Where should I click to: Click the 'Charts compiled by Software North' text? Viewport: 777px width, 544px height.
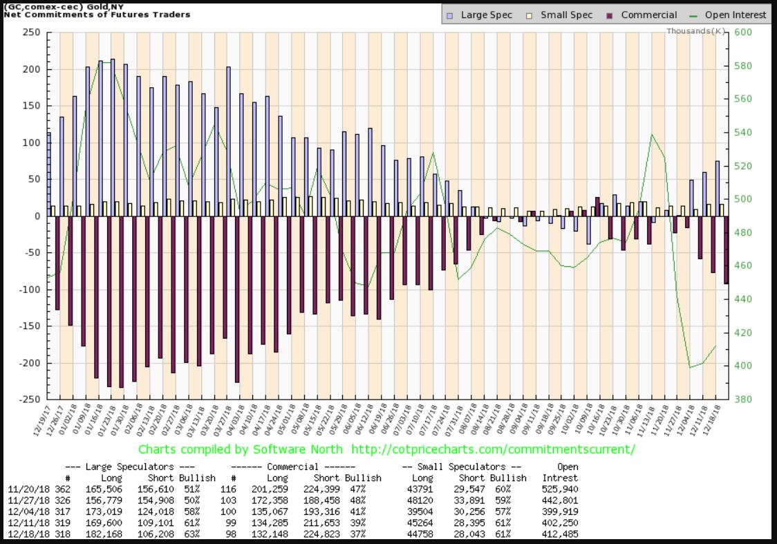(240, 449)
